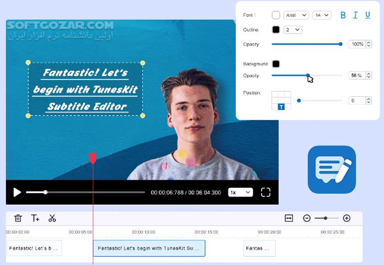Click the position offset slider handle

(299, 101)
